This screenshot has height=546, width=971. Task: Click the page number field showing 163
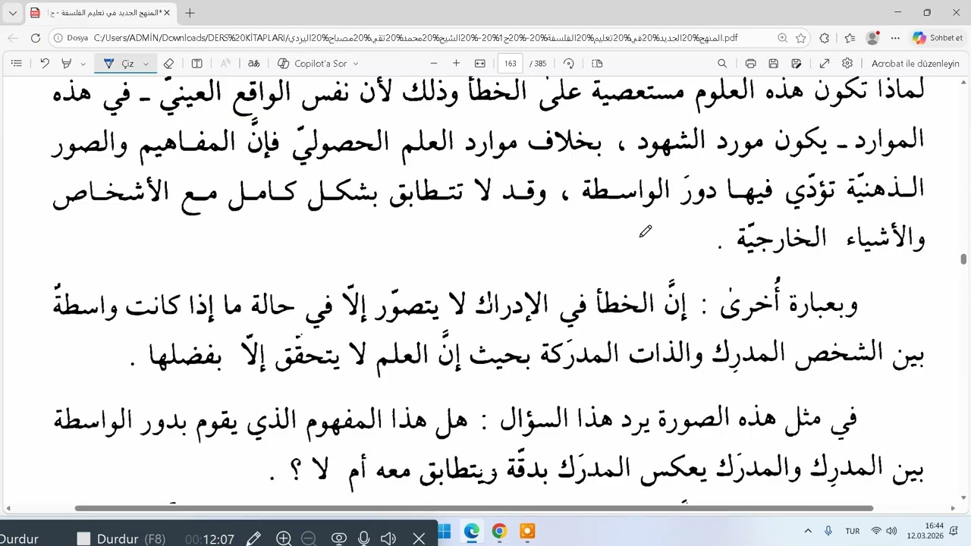coord(510,64)
